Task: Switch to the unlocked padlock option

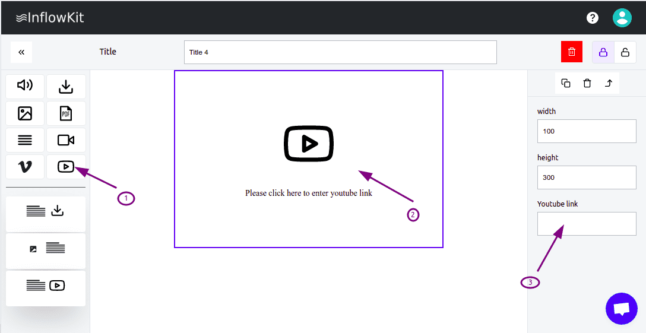Action: click(x=625, y=52)
